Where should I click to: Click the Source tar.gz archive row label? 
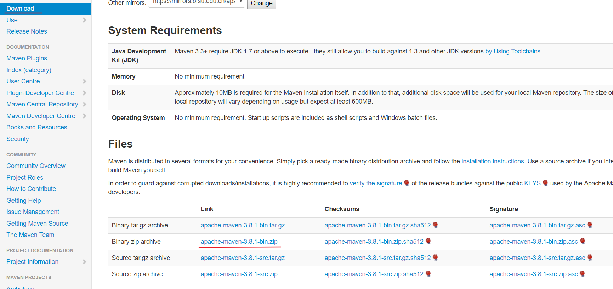point(141,258)
